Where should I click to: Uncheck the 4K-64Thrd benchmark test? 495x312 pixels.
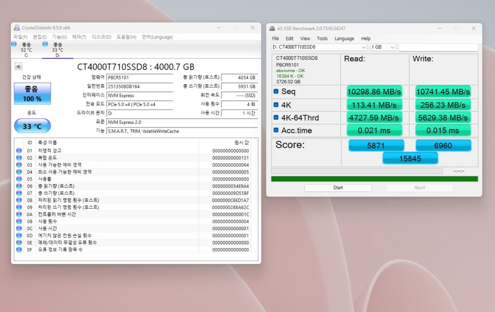point(276,117)
